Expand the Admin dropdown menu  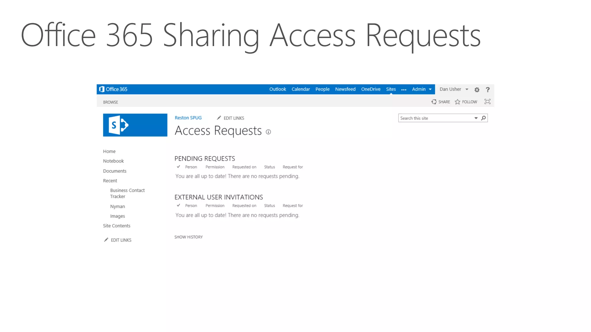tap(422, 89)
